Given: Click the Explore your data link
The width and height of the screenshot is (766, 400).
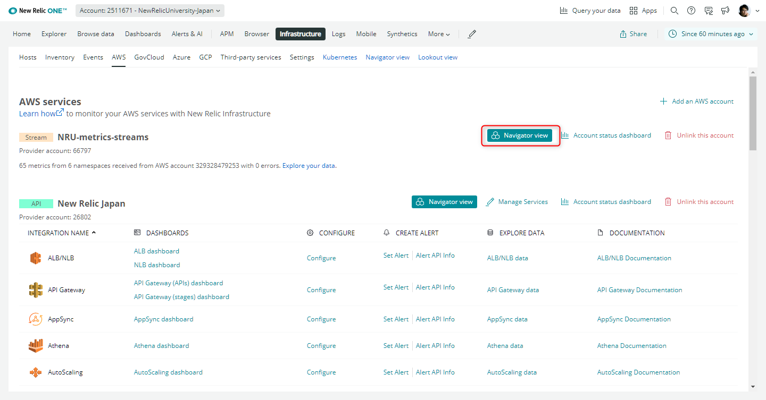Looking at the screenshot, I should 309,166.
